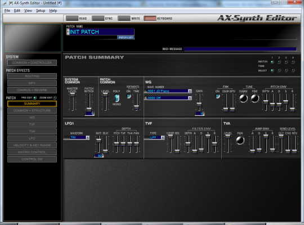Click the Gain value box below the slider
304x225 pixels.
(x=199, y=114)
